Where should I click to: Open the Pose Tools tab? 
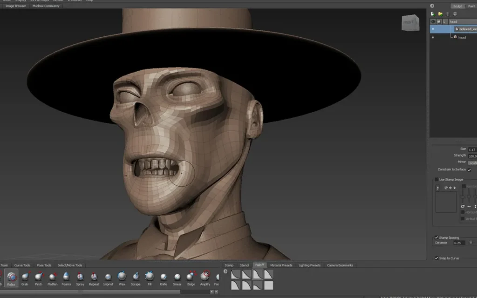click(44, 265)
